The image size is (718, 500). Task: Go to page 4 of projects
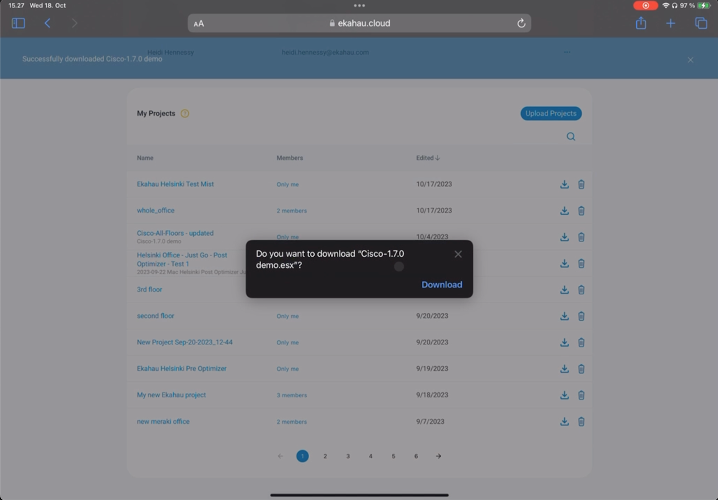[371, 456]
